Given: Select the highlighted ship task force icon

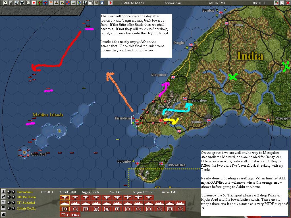Looking at the screenshot, I should point(65,203).
